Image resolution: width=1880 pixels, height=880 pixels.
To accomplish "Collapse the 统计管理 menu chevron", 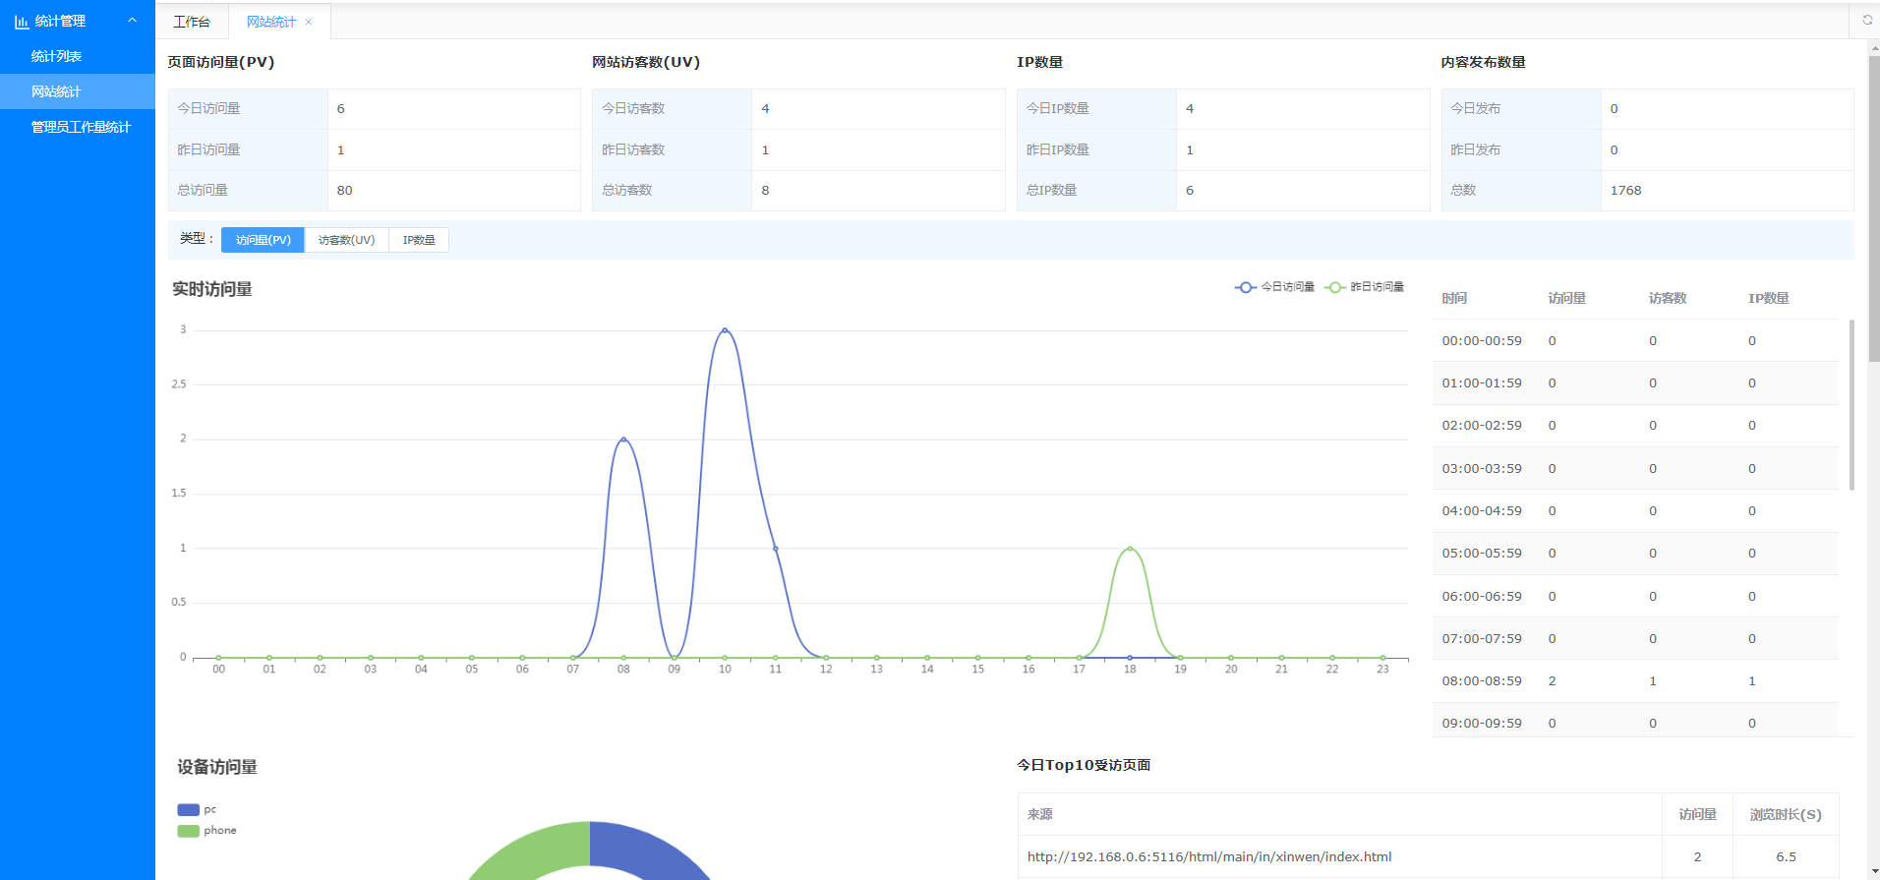I will [133, 21].
